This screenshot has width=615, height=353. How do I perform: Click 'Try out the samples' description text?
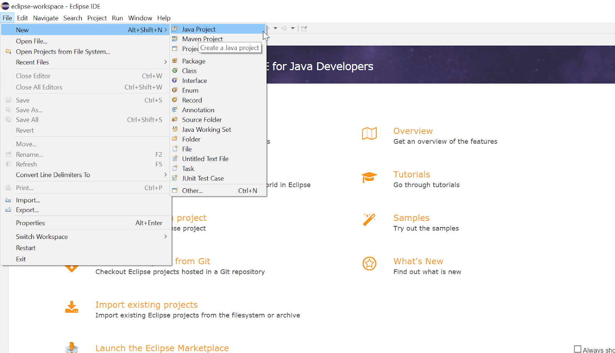pyautogui.click(x=426, y=228)
